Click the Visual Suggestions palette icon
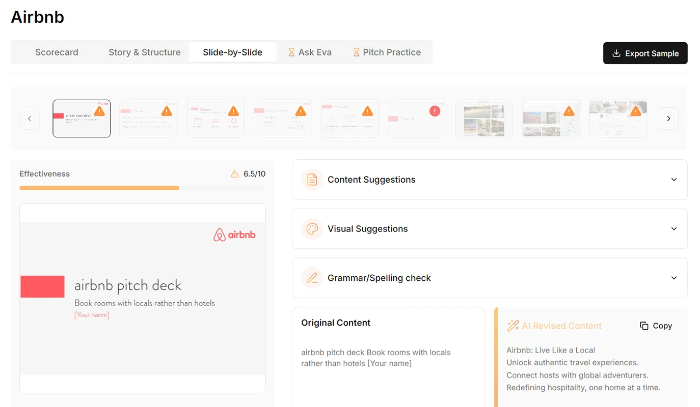 point(312,229)
